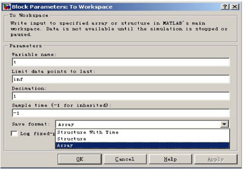Click the Sample time input field
243x170 pixels.
click(x=121, y=113)
